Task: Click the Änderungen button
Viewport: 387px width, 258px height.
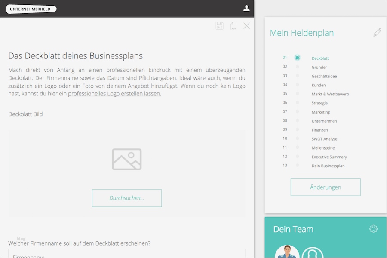Action: pyautogui.click(x=325, y=187)
